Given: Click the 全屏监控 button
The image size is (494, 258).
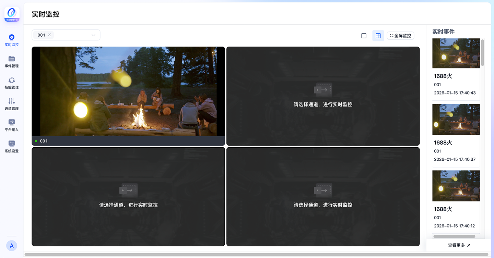Looking at the screenshot, I should click(x=400, y=36).
